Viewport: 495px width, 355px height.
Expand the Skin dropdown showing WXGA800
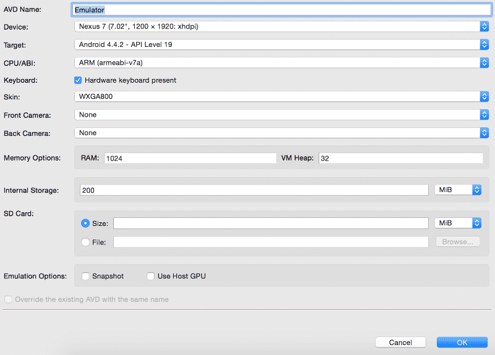[282, 97]
